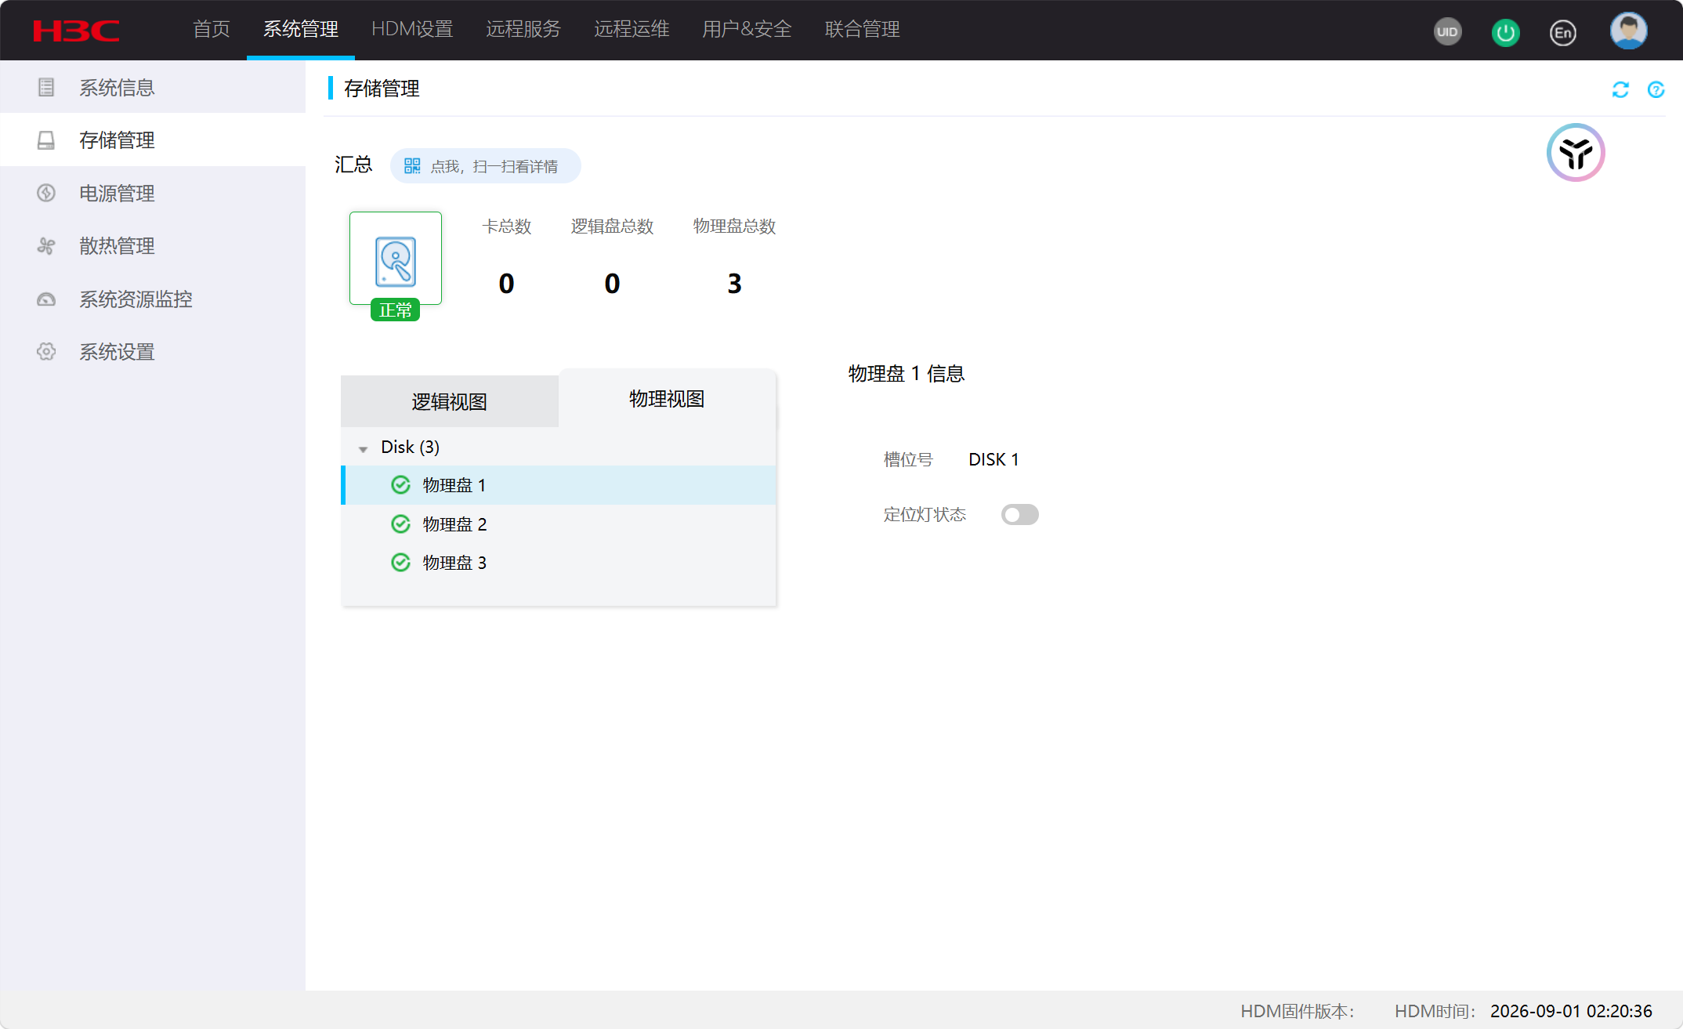
Task: Click the H3C logo
Action: pyautogui.click(x=76, y=31)
